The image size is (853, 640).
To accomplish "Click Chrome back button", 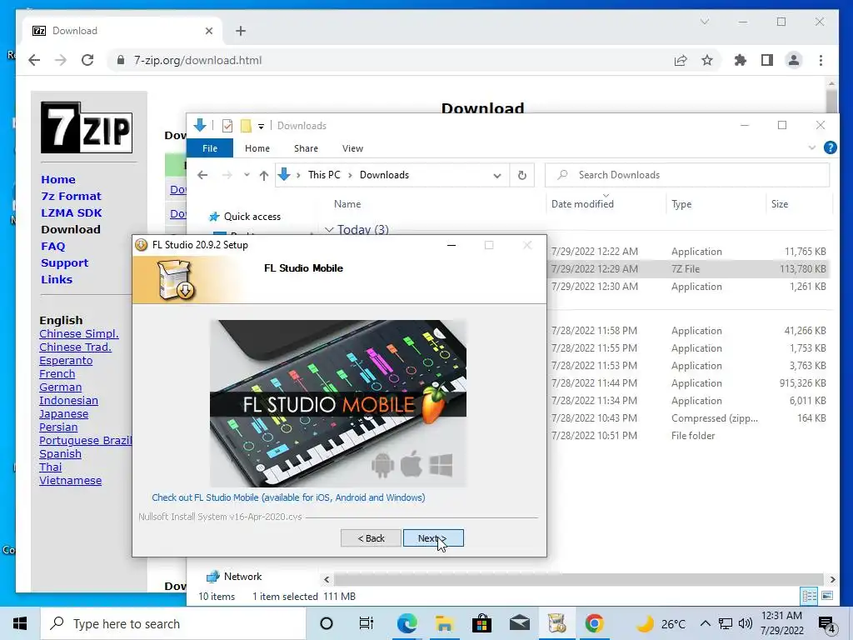I will [34, 60].
